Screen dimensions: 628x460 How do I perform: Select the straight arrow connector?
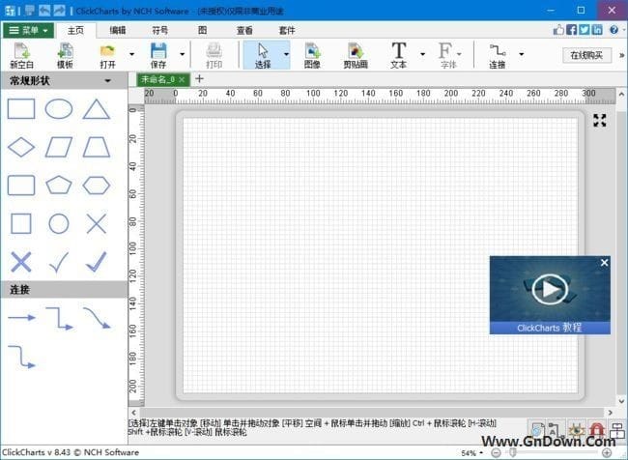pyautogui.click(x=21, y=318)
